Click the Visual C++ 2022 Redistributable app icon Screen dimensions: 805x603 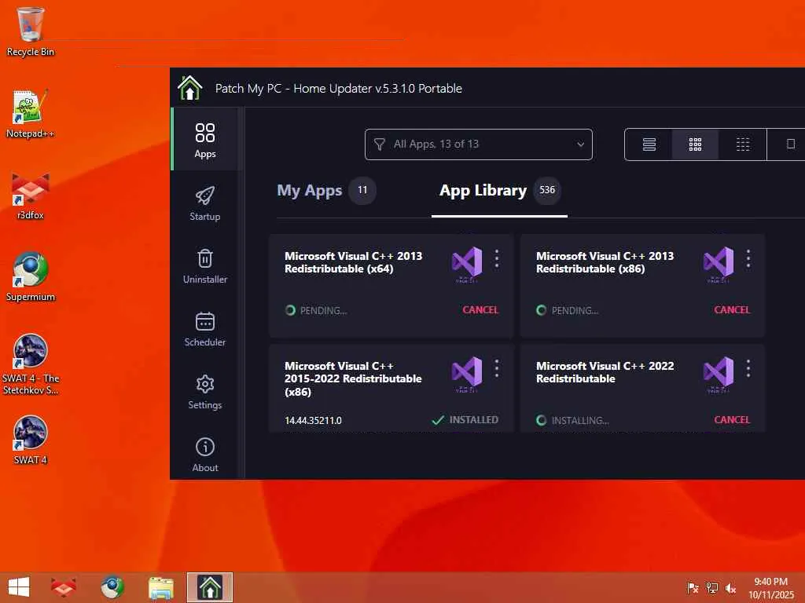point(719,375)
